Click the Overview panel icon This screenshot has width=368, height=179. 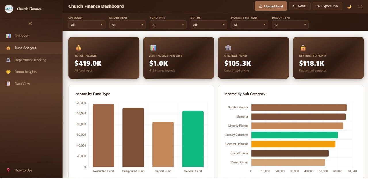point(8,36)
